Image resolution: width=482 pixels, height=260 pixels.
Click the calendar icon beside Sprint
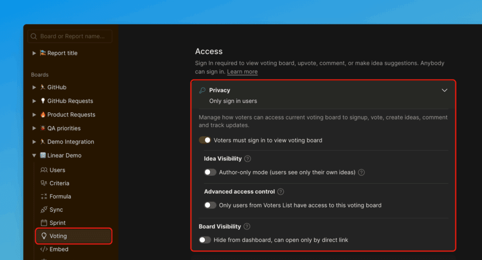(x=44, y=223)
